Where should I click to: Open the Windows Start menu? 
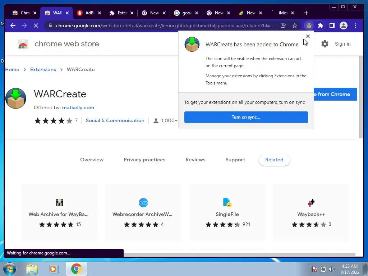point(9,269)
